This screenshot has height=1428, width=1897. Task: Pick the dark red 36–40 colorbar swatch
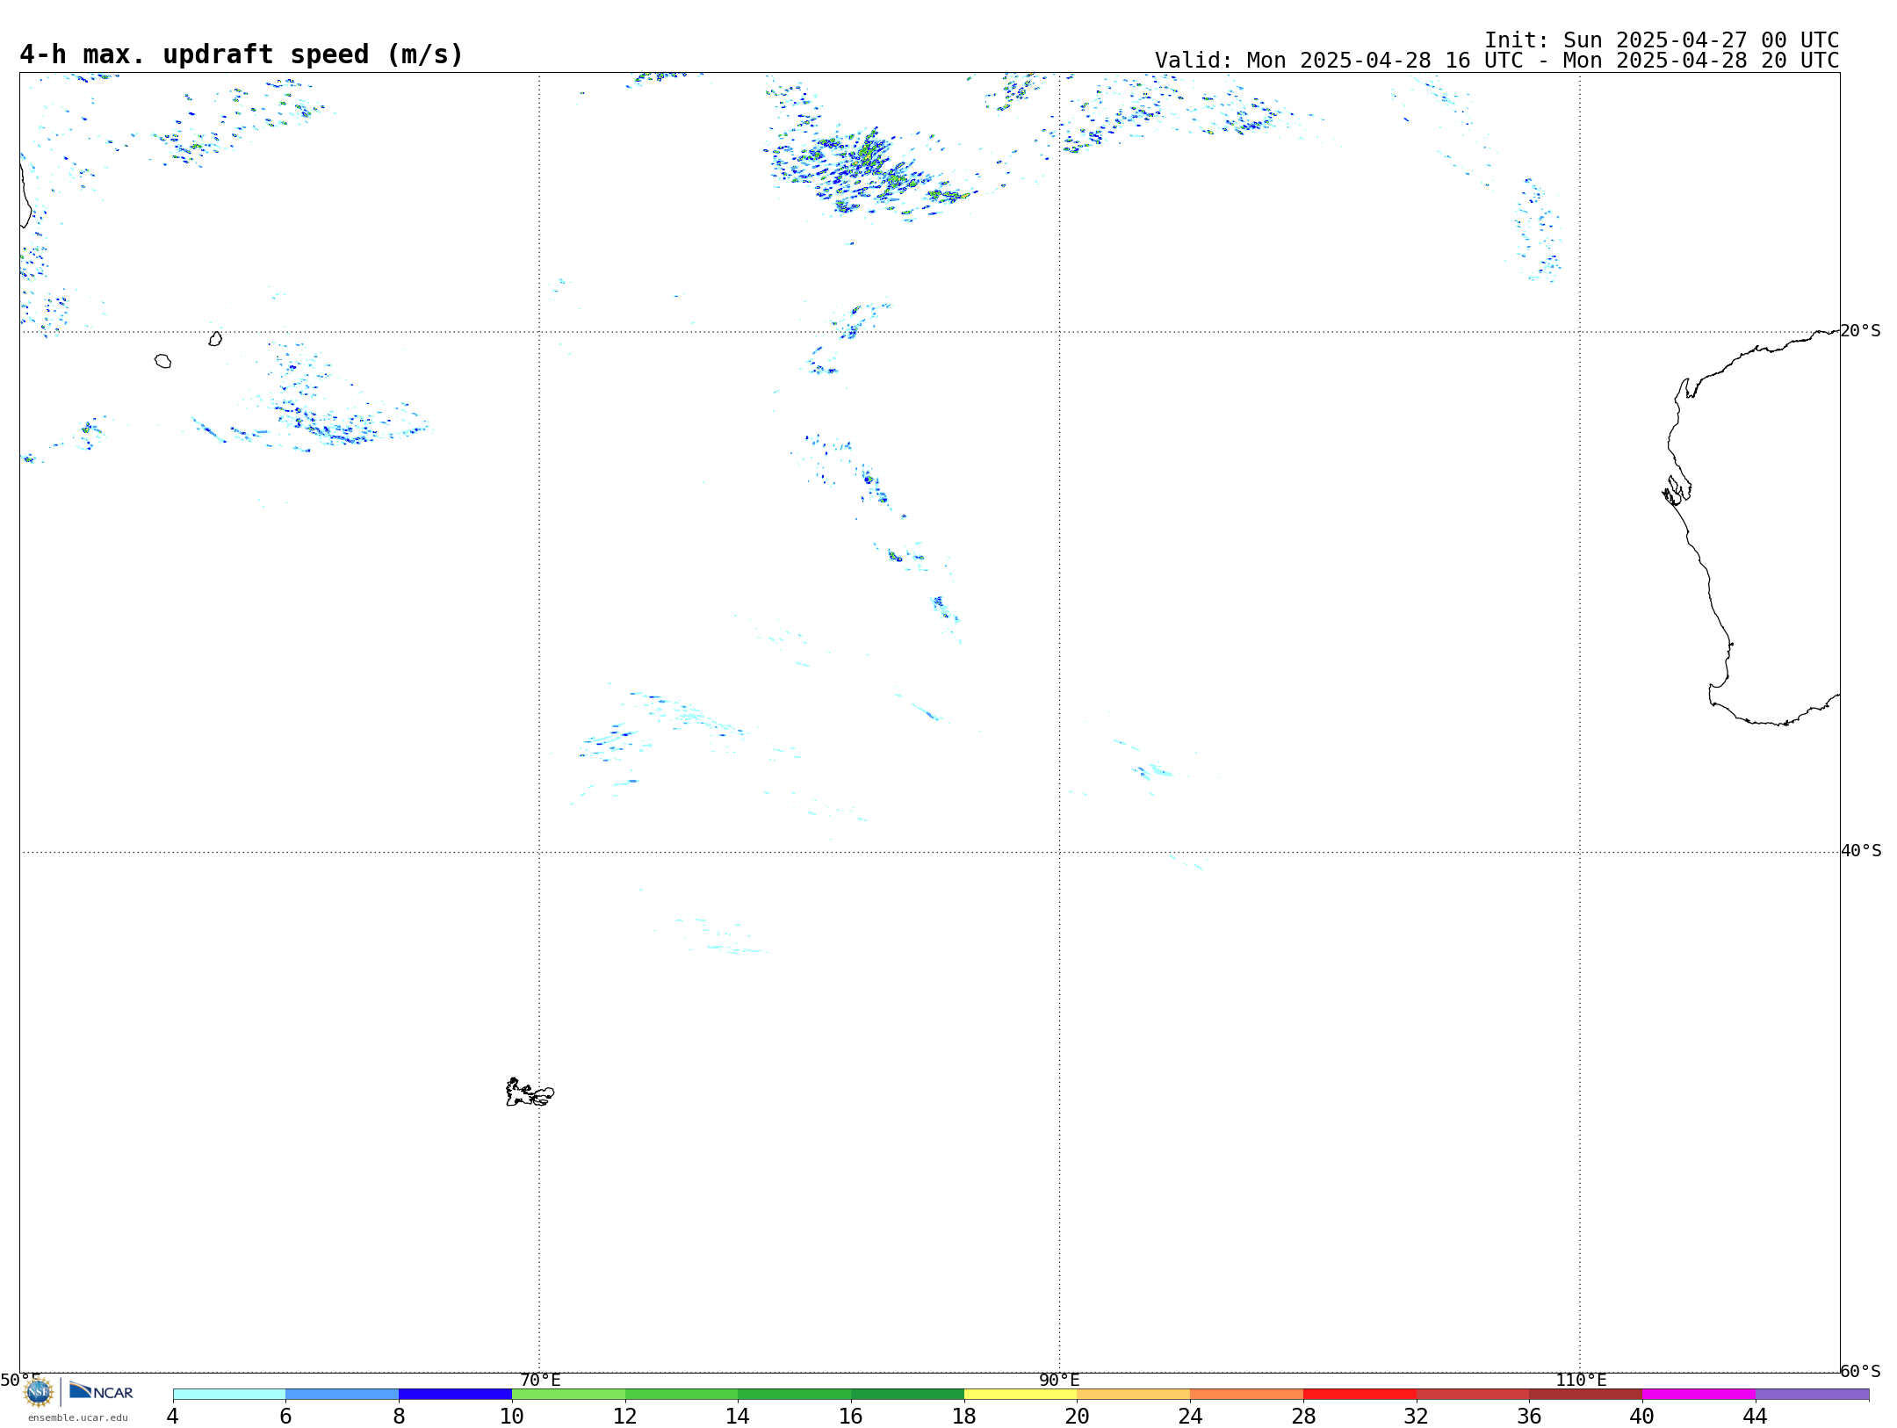click(1586, 1394)
